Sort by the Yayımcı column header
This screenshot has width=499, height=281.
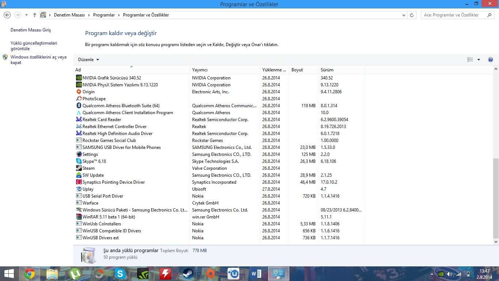[x=225, y=70]
